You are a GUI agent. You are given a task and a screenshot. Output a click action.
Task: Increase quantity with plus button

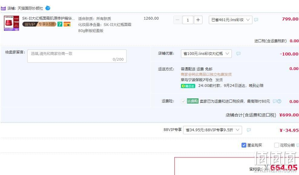pyautogui.click(x=198, y=20)
